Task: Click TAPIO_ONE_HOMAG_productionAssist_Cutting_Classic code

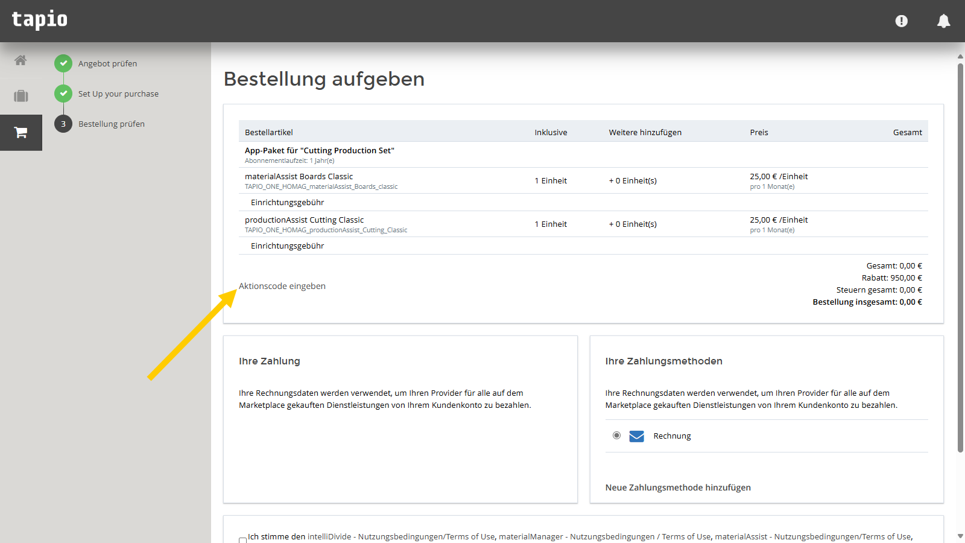Action: tap(326, 230)
